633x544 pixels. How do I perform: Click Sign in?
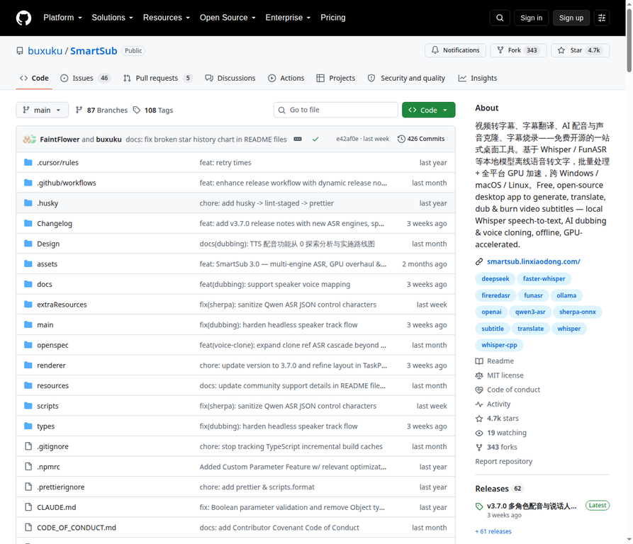tap(531, 18)
